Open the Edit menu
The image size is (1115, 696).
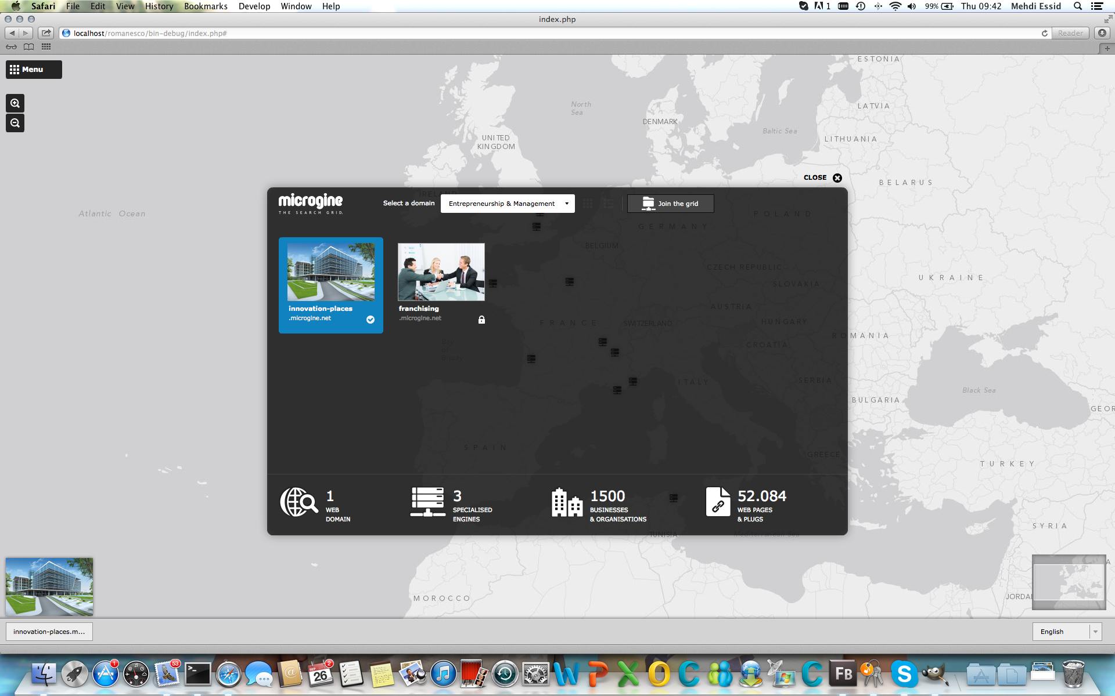[x=98, y=6]
